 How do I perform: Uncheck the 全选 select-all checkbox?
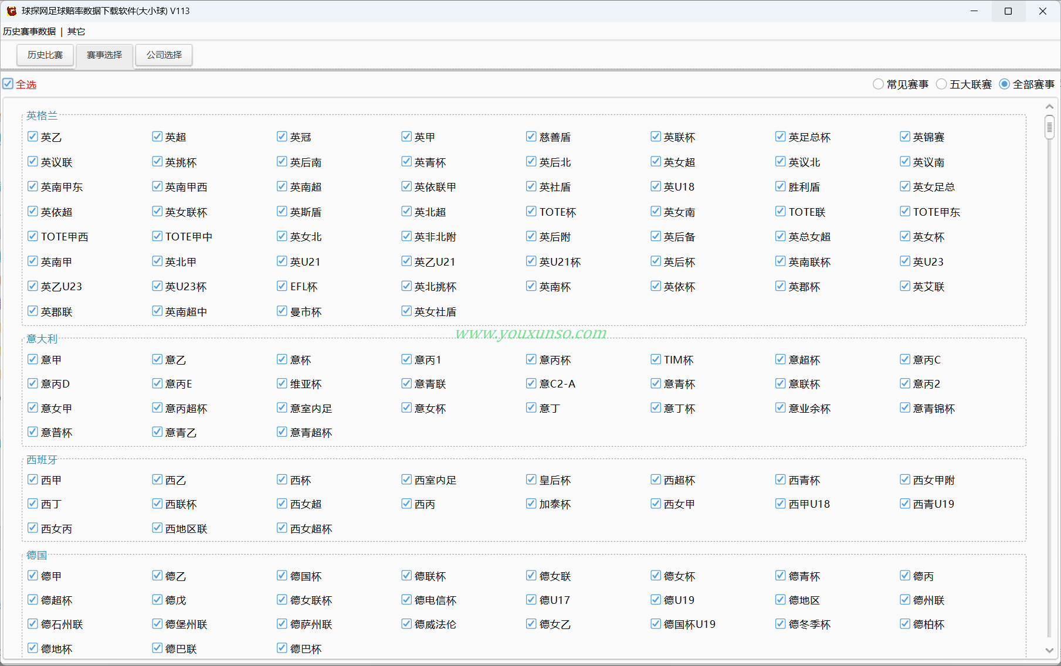[8, 84]
